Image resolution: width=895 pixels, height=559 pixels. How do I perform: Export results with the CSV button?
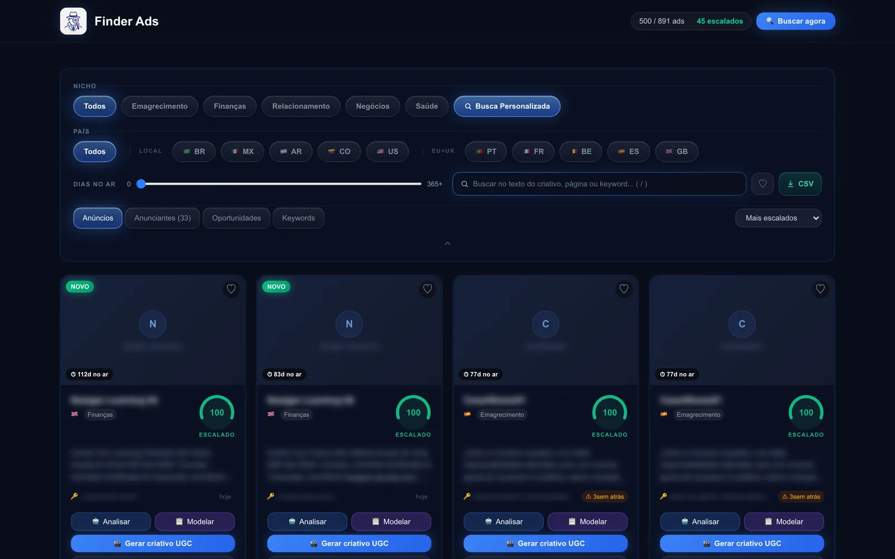800,184
